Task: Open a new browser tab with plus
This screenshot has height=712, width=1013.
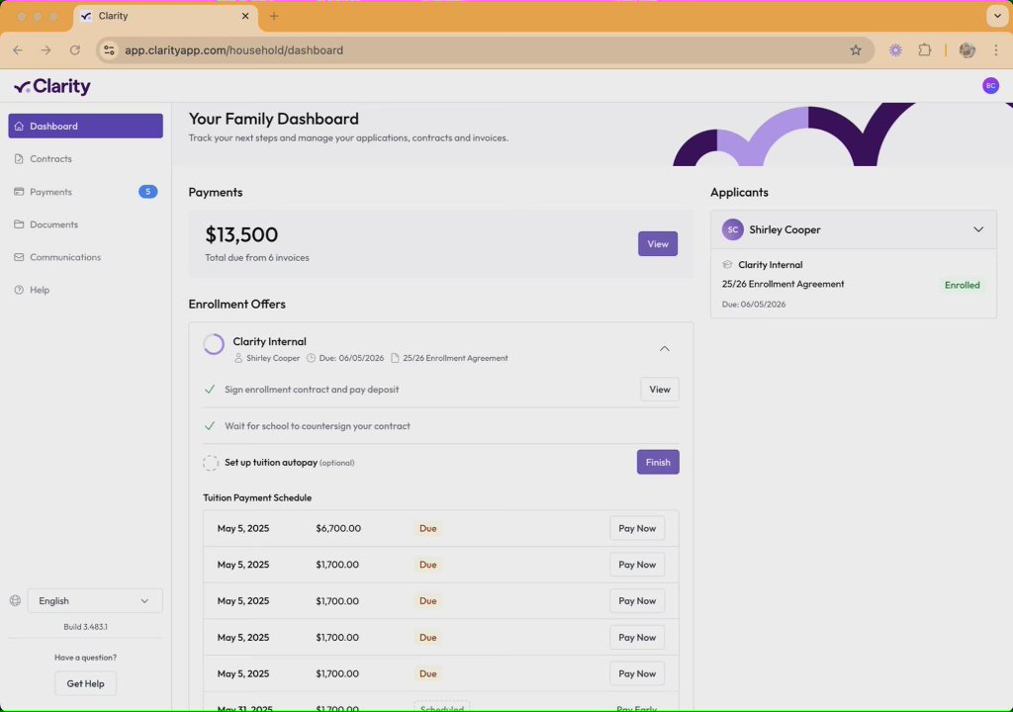Action: point(274,16)
